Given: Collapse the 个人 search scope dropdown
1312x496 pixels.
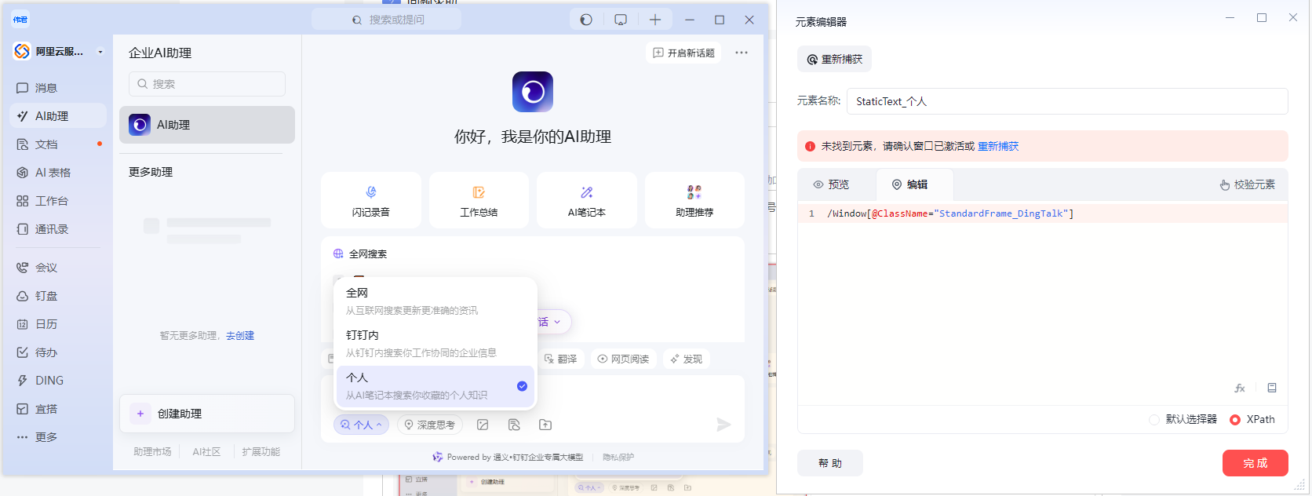Looking at the screenshot, I should tap(362, 425).
